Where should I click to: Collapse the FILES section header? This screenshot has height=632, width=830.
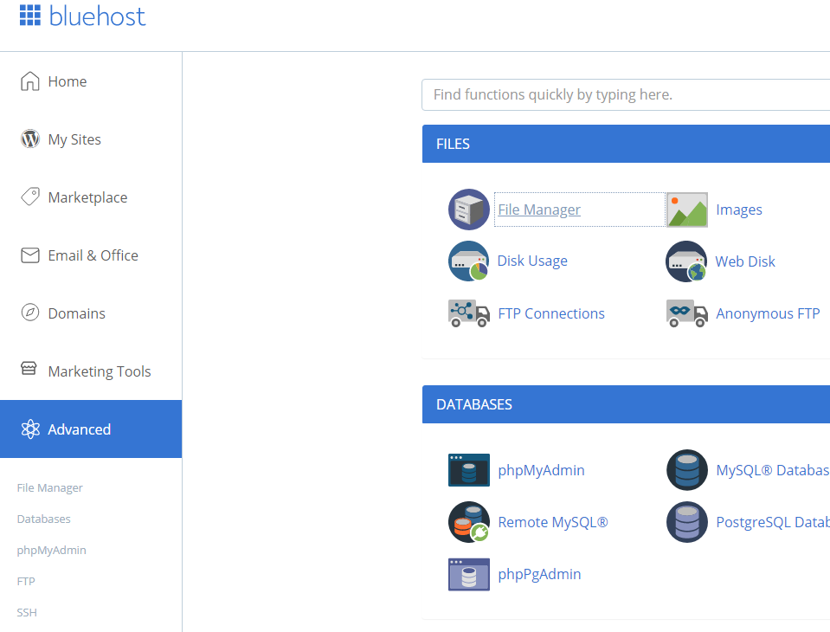click(626, 144)
